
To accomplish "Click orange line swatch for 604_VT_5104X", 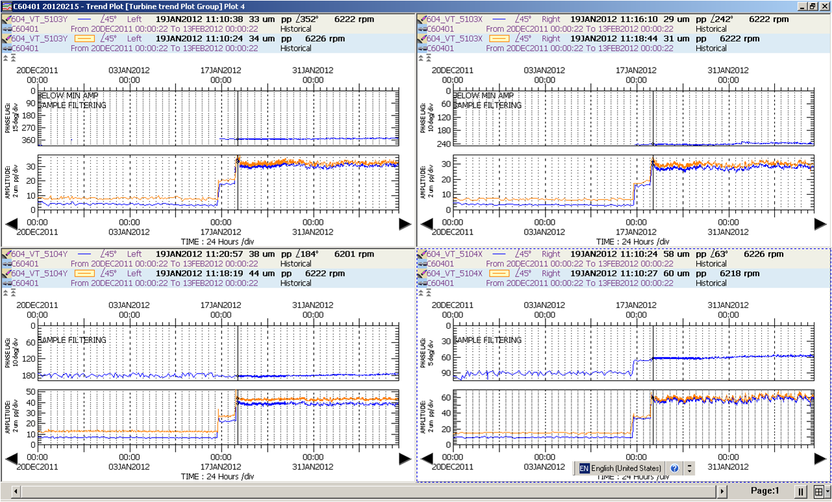I will click(x=498, y=273).
